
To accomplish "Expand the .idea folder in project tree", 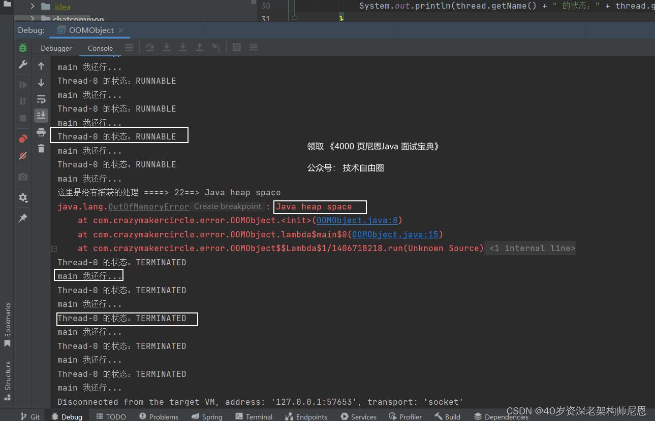I will click(33, 7).
